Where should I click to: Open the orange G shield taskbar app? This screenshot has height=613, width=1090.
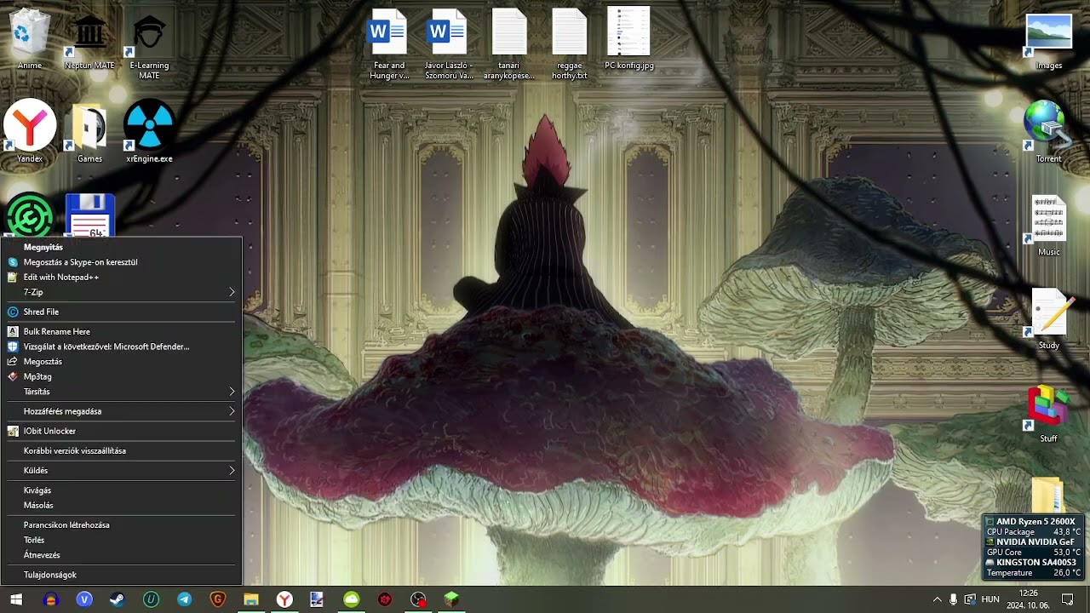pyautogui.click(x=217, y=599)
